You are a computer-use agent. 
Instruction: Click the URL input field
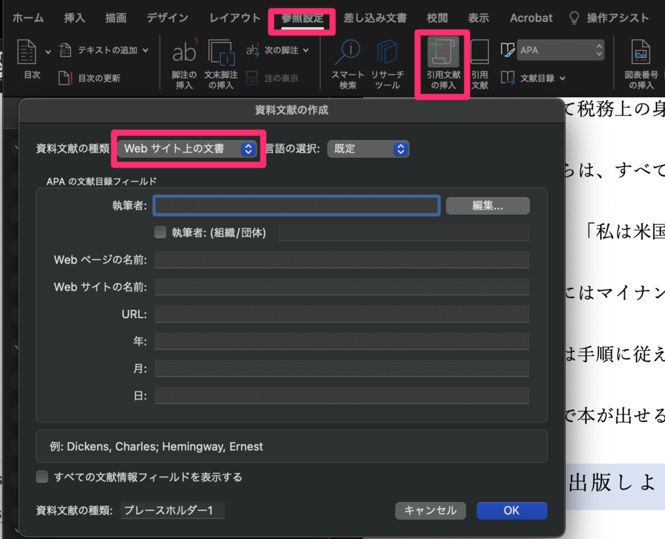click(342, 314)
